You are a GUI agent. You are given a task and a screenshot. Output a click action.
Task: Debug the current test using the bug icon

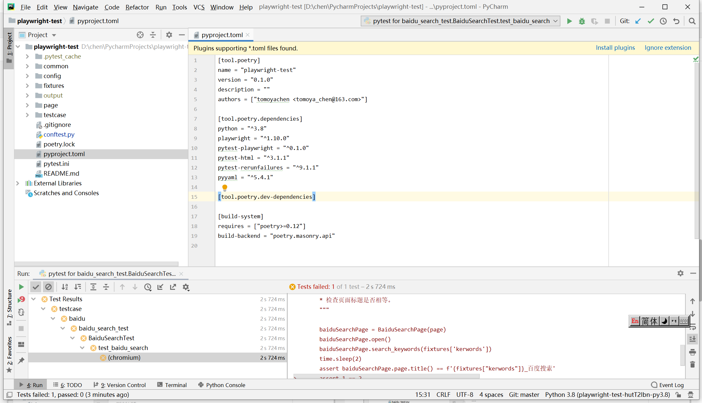point(582,21)
